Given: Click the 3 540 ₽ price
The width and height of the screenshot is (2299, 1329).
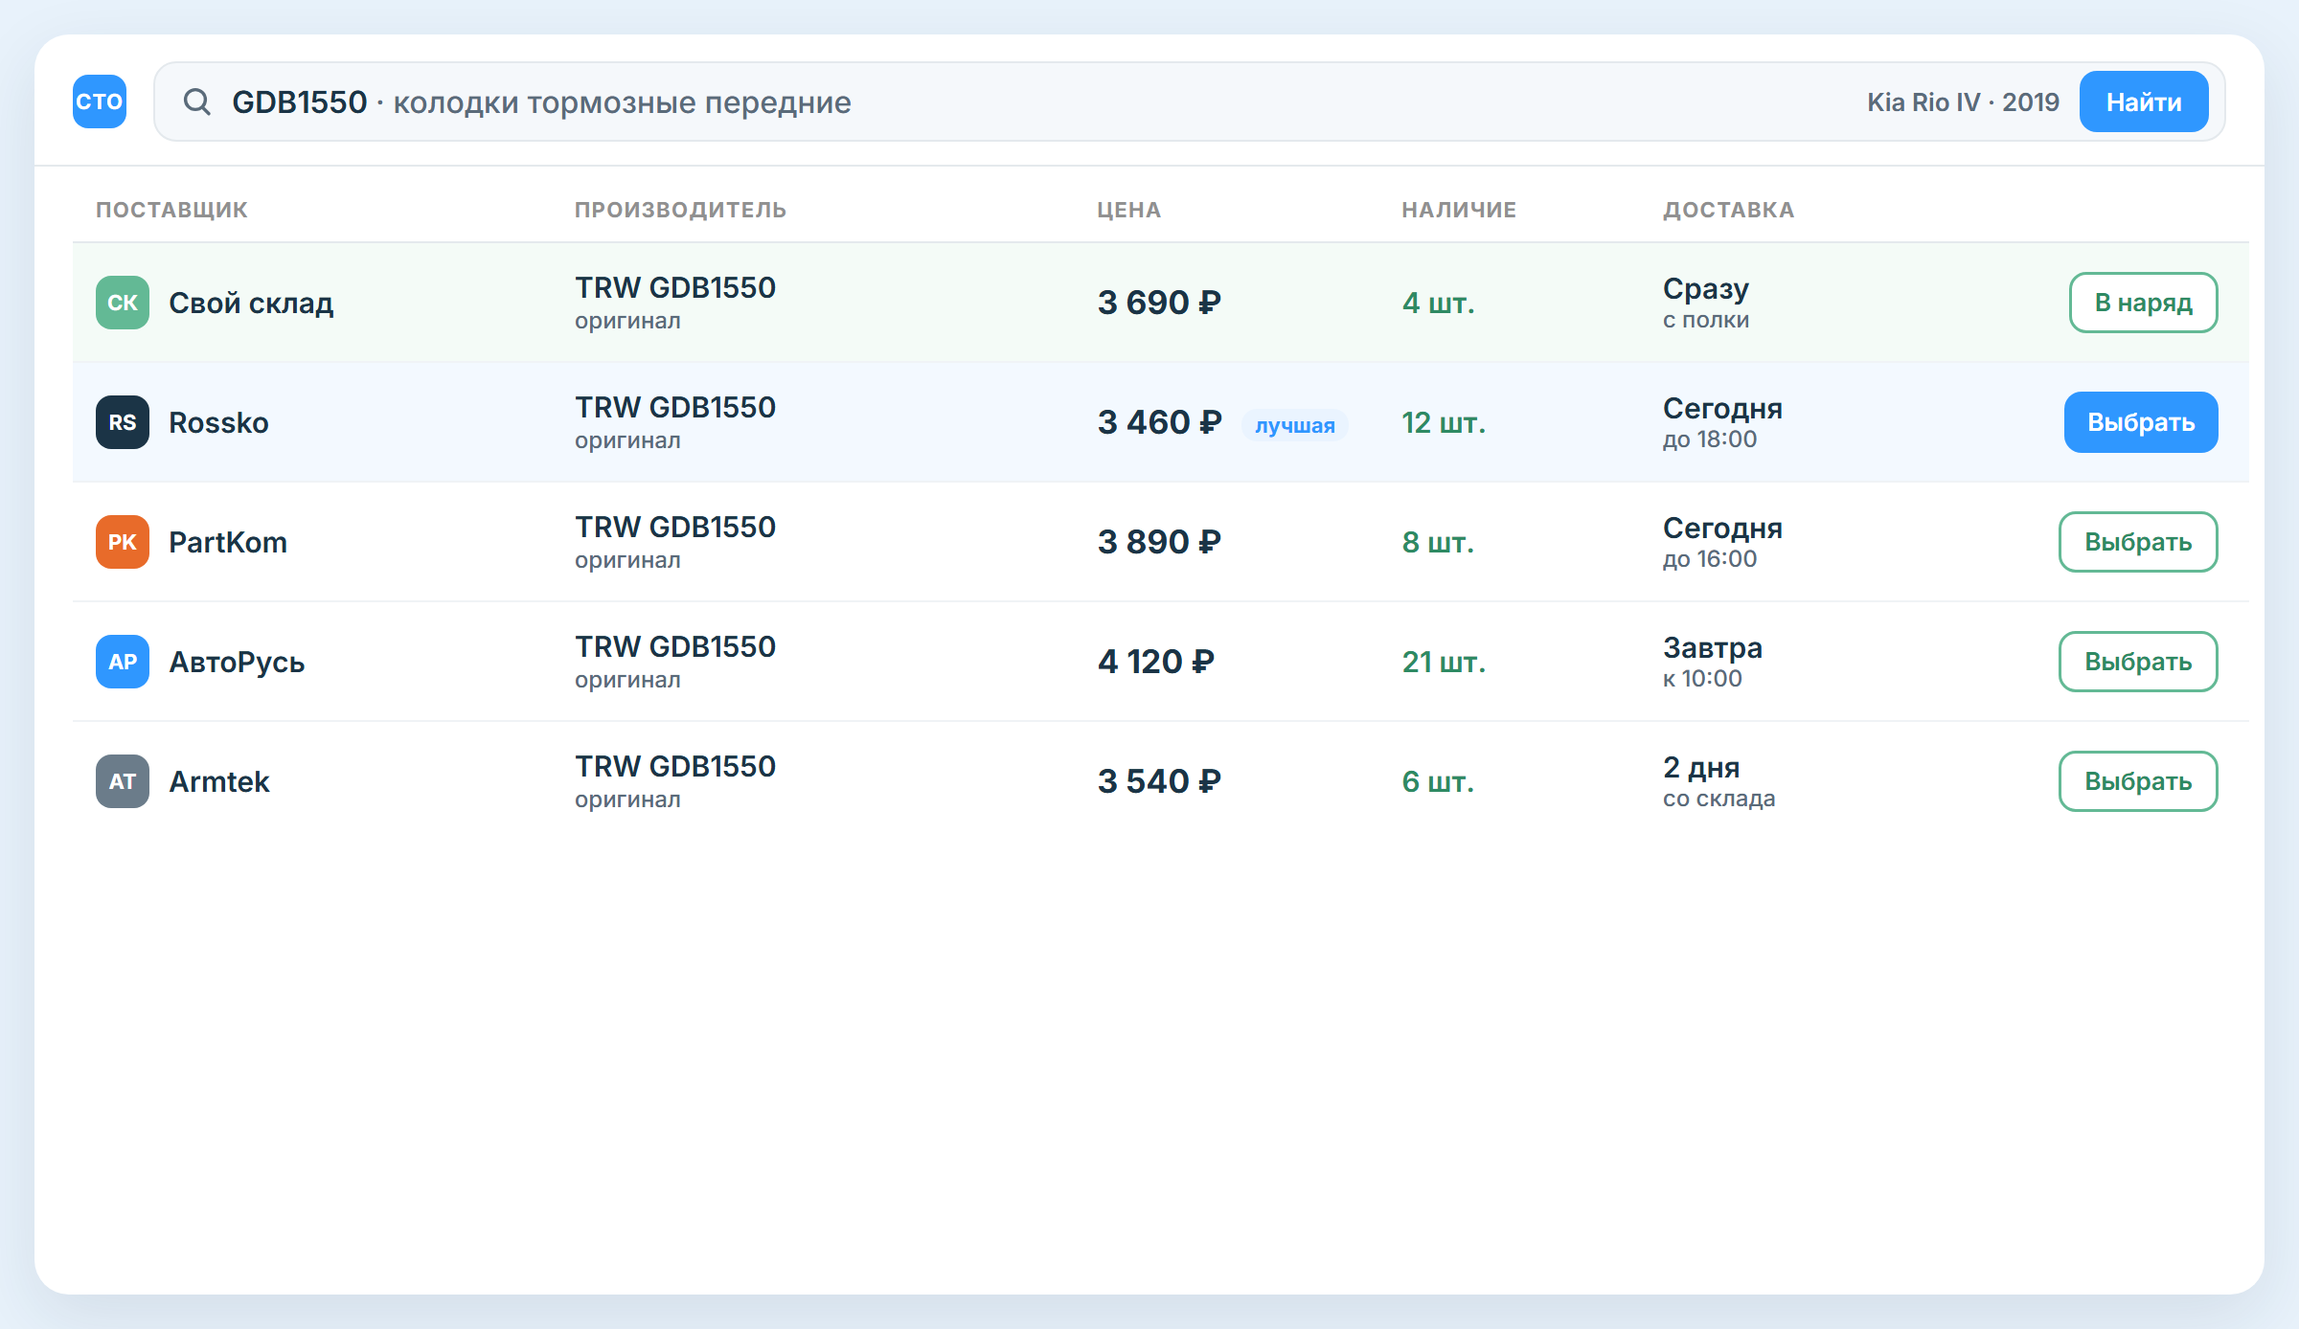Looking at the screenshot, I should click(x=1159, y=781).
